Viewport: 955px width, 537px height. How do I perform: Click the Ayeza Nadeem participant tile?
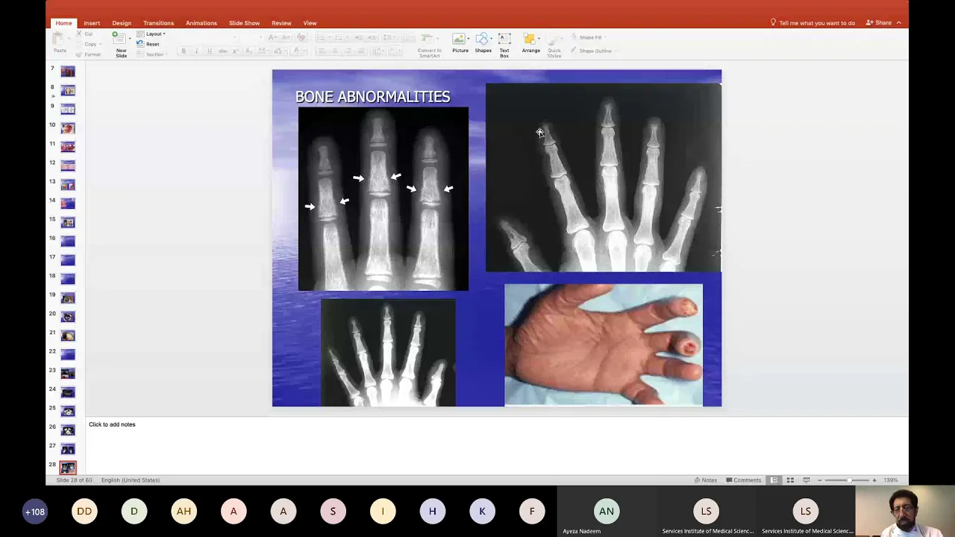coord(607,512)
